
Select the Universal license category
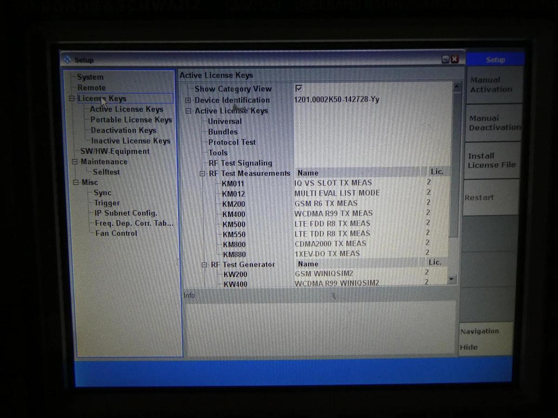(225, 121)
